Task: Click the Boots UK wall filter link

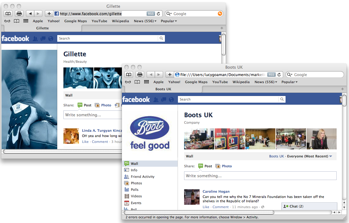Action: click(276, 156)
